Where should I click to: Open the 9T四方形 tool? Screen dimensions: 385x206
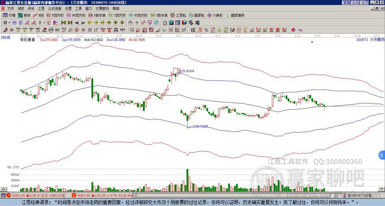138,15
